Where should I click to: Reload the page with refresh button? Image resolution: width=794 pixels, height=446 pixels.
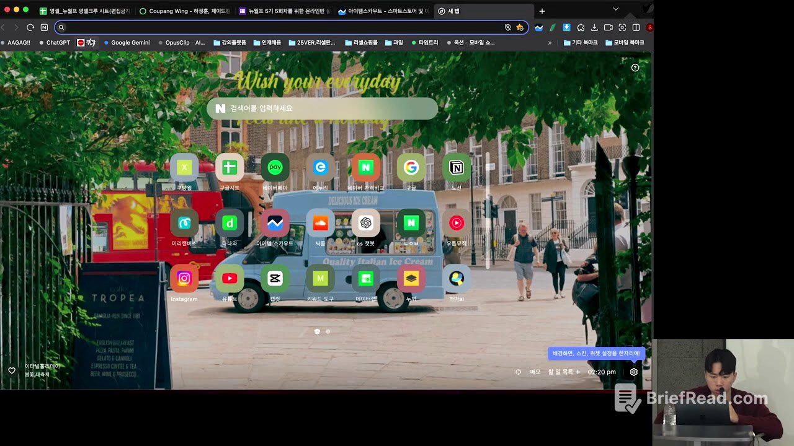(30, 27)
